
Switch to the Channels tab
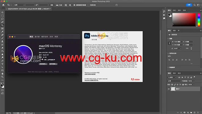click(174, 73)
